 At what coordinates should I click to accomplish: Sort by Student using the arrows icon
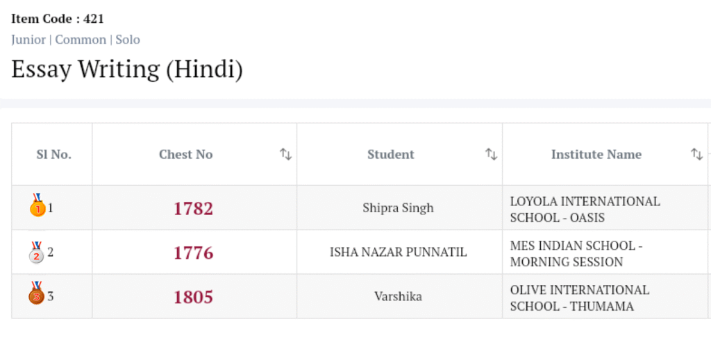pos(491,155)
